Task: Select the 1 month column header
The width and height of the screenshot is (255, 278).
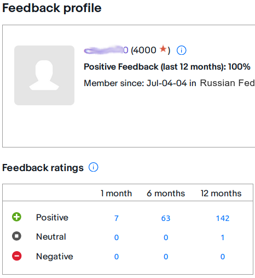Action: click(x=116, y=194)
